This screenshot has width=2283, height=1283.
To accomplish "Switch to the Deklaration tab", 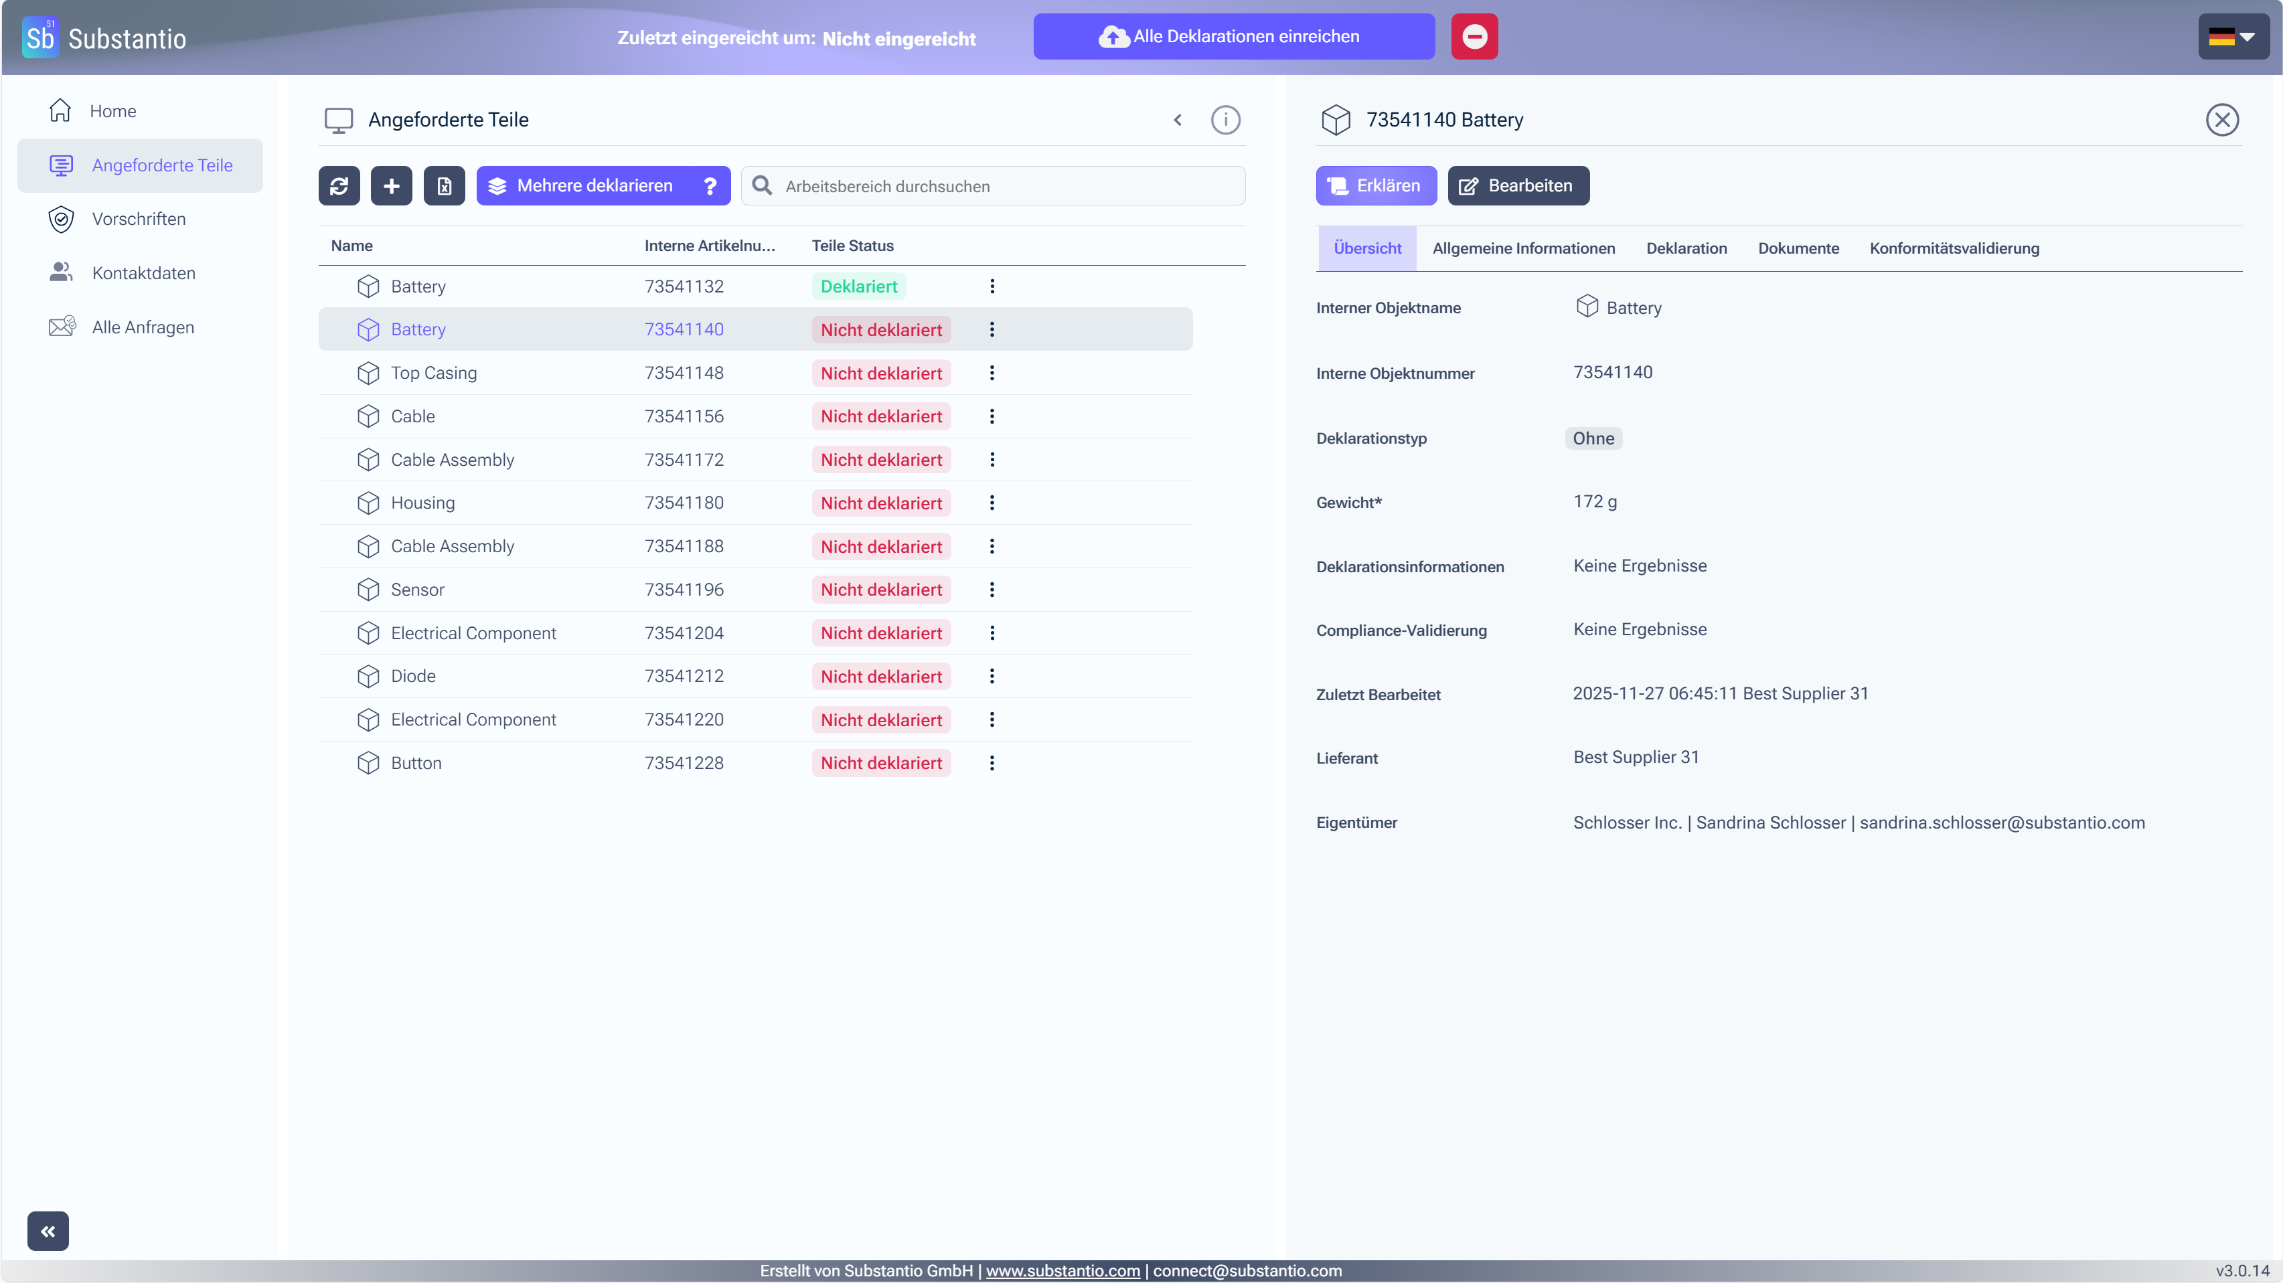I will click(x=1686, y=248).
